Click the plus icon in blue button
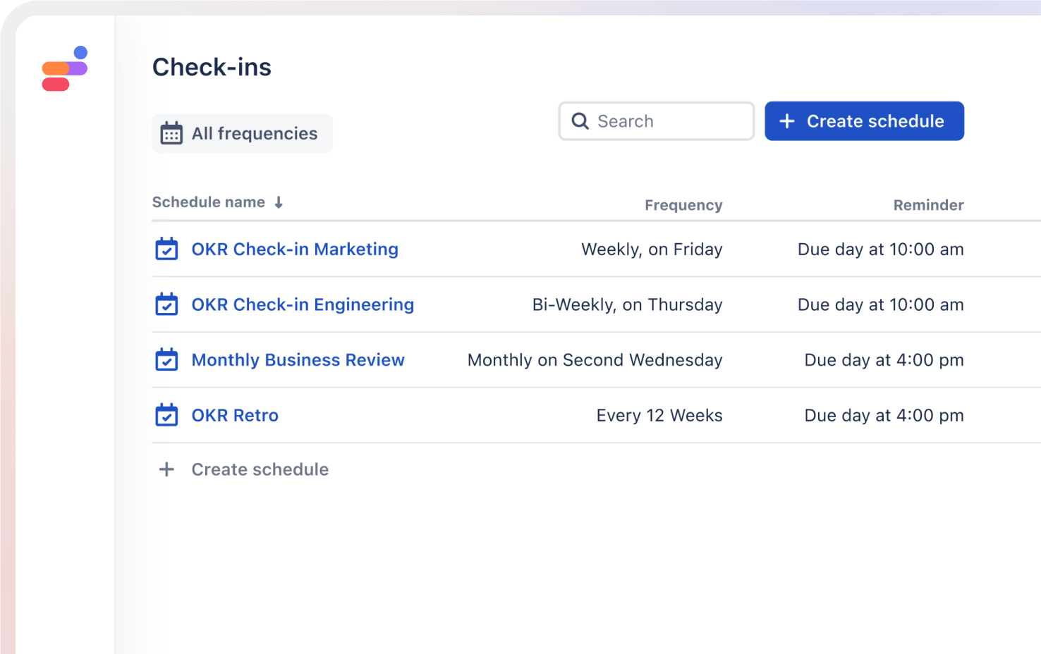Screen dimensions: 1041x654 pos(787,121)
